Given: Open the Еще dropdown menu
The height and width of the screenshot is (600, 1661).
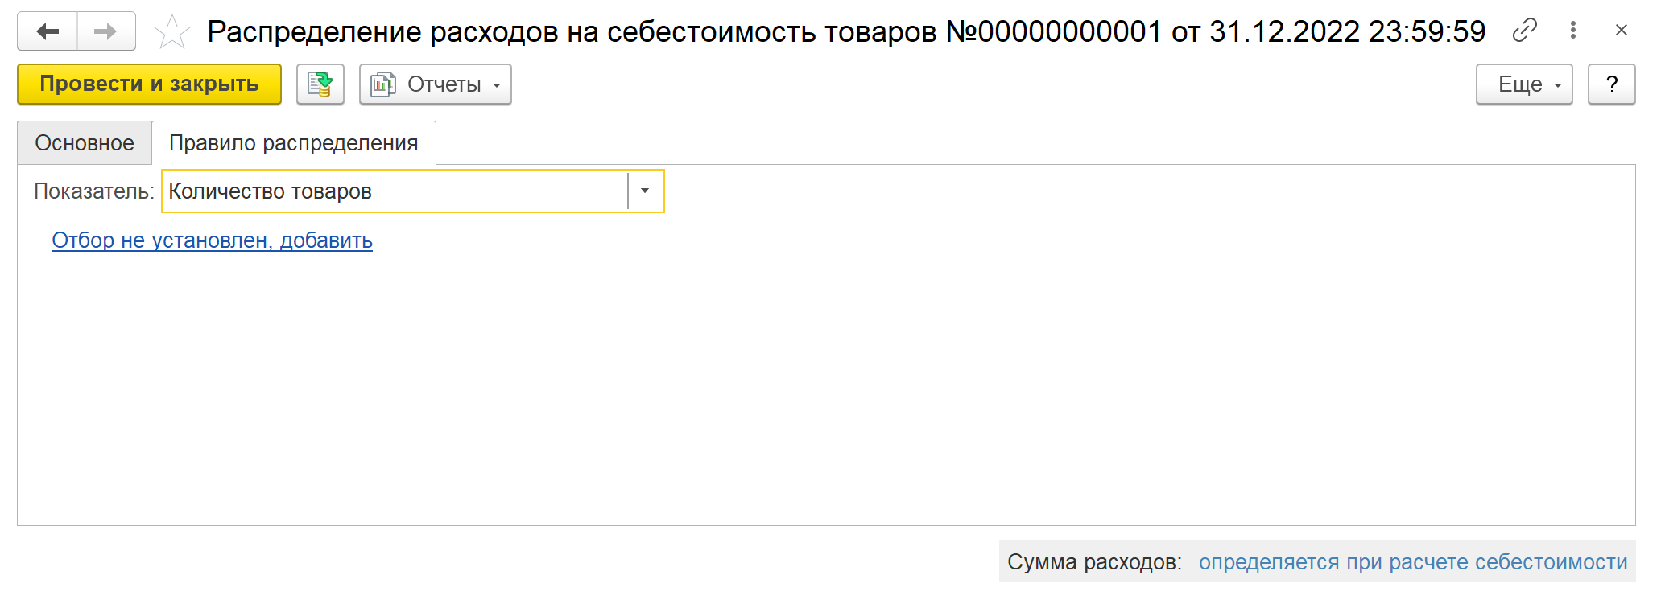Looking at the screenshot, I should (x=1524, y=84).
